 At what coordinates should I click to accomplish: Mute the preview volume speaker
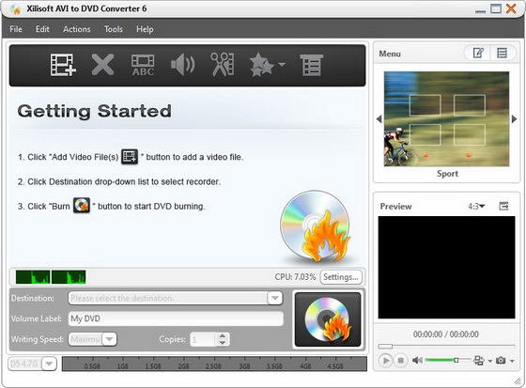tap(417, 360)
